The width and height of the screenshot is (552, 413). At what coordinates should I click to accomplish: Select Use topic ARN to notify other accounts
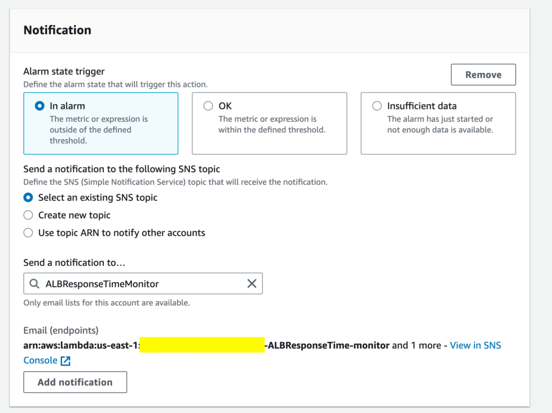[x=28, y=233]
